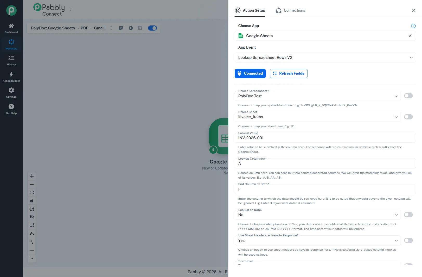Click the Lookup Column(s) input field
The image size is (422, 277).
(x=325, y=163)
